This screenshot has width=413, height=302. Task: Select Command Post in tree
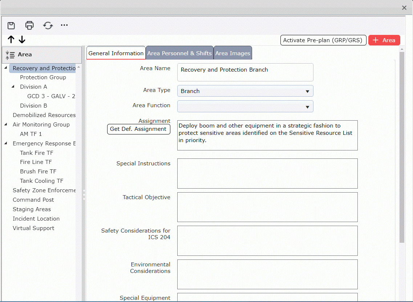[33, 200]
